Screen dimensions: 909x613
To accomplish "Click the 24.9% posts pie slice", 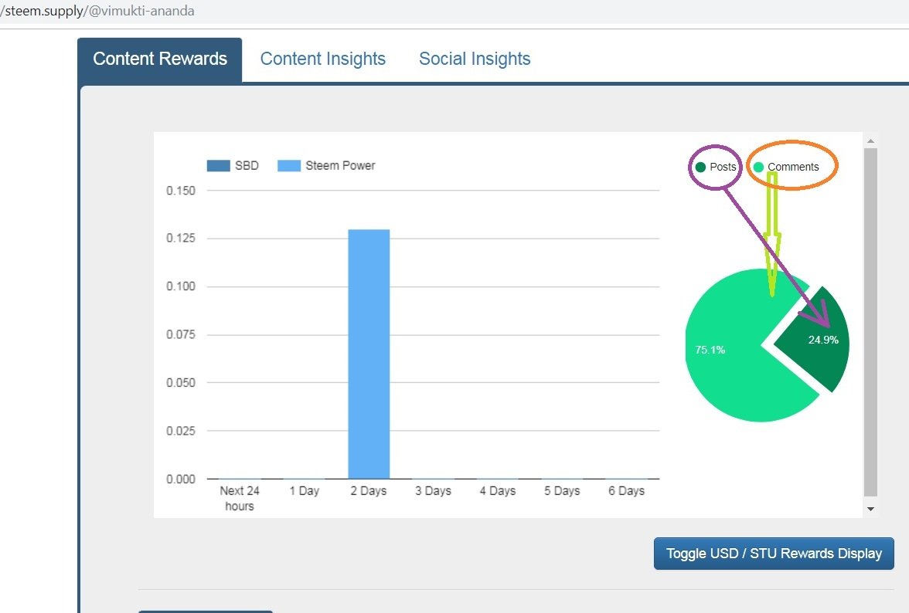I will pyautogui.click(x=819, y=341).
